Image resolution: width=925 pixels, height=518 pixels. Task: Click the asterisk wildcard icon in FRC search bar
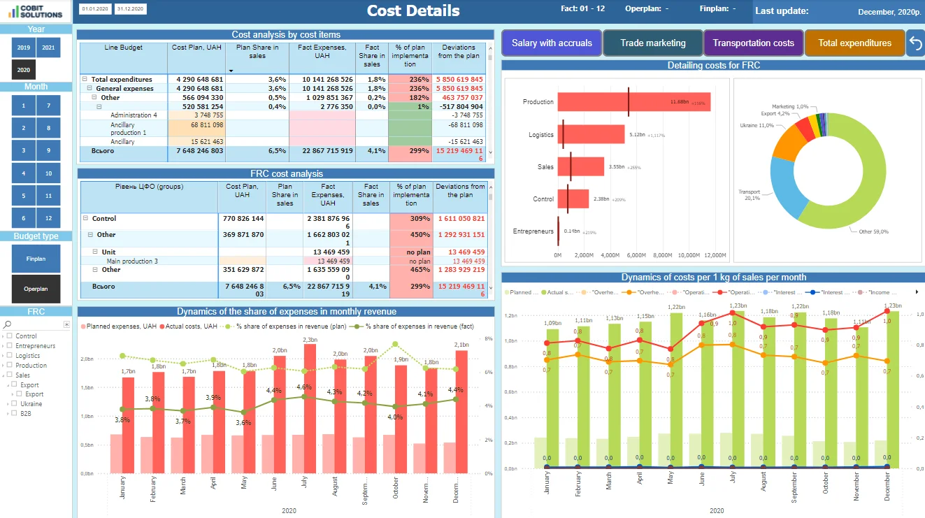point(66,324)
